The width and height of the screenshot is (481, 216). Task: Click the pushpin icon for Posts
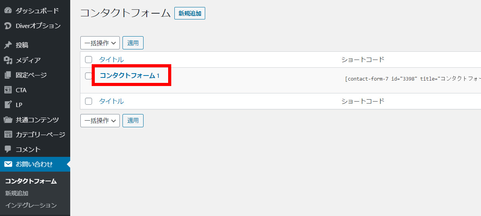8,45
